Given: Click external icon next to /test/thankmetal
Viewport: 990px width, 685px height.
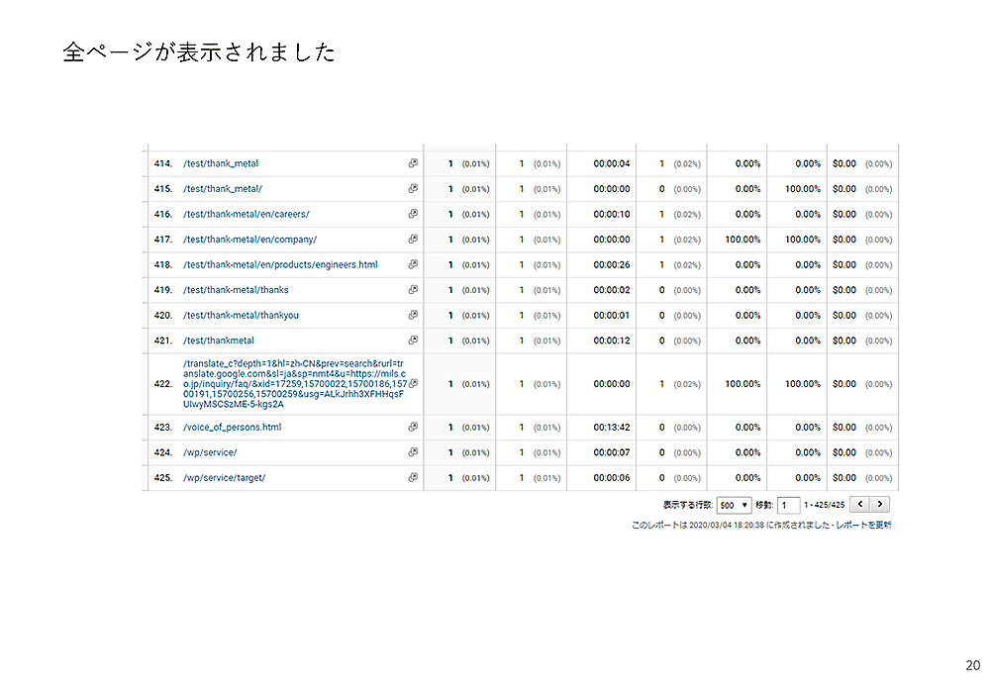Looking at the screenshot, I should (413, 341).
